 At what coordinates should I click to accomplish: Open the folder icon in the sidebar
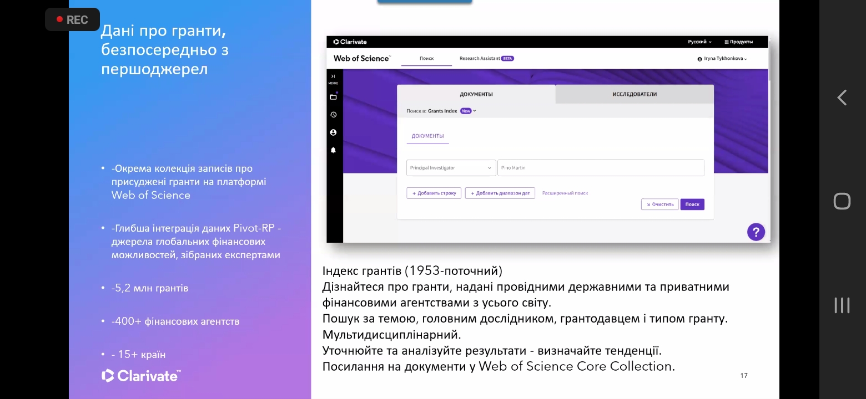tap(333, 97)
